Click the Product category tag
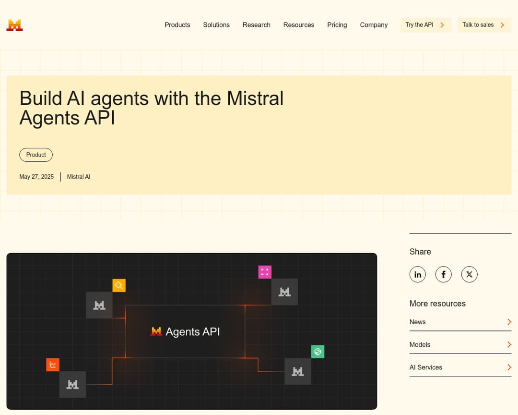518x415 pixels. tap(36, 155)
